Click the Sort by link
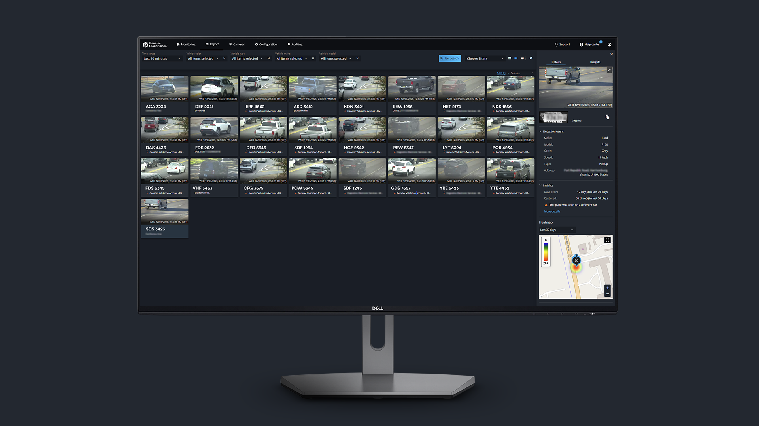 [501, 73]
